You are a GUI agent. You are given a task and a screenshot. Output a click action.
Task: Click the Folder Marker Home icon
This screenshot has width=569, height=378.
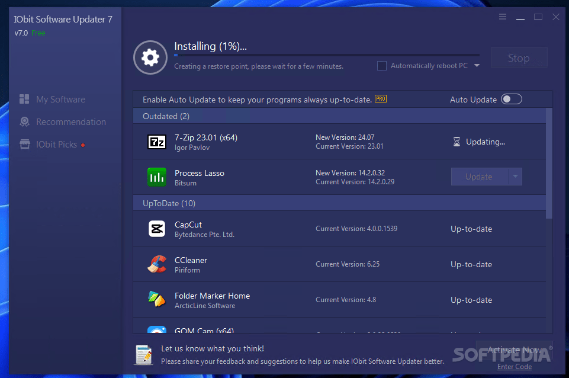point(157,299)
